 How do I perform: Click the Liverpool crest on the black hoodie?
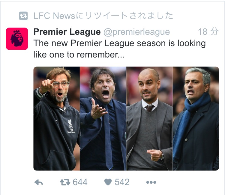[70, 123]
